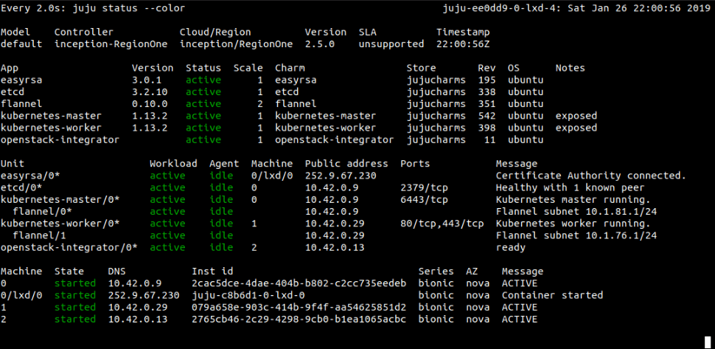Click DNS '252.9.67.230' in Machine table
Image resolution: width=715 pixels, height=349 pixels.
(144, 295)
